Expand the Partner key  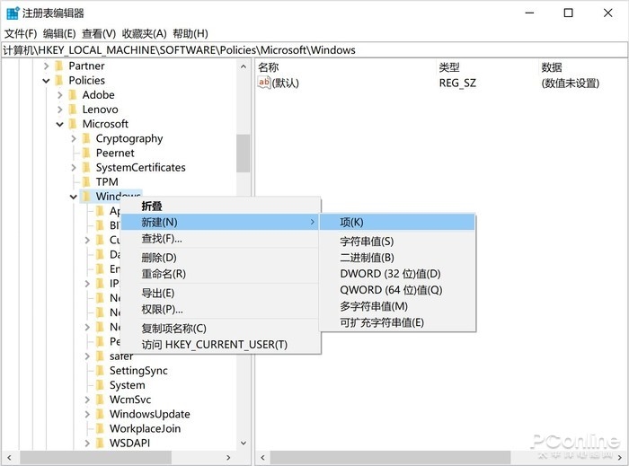pos(46,66)
